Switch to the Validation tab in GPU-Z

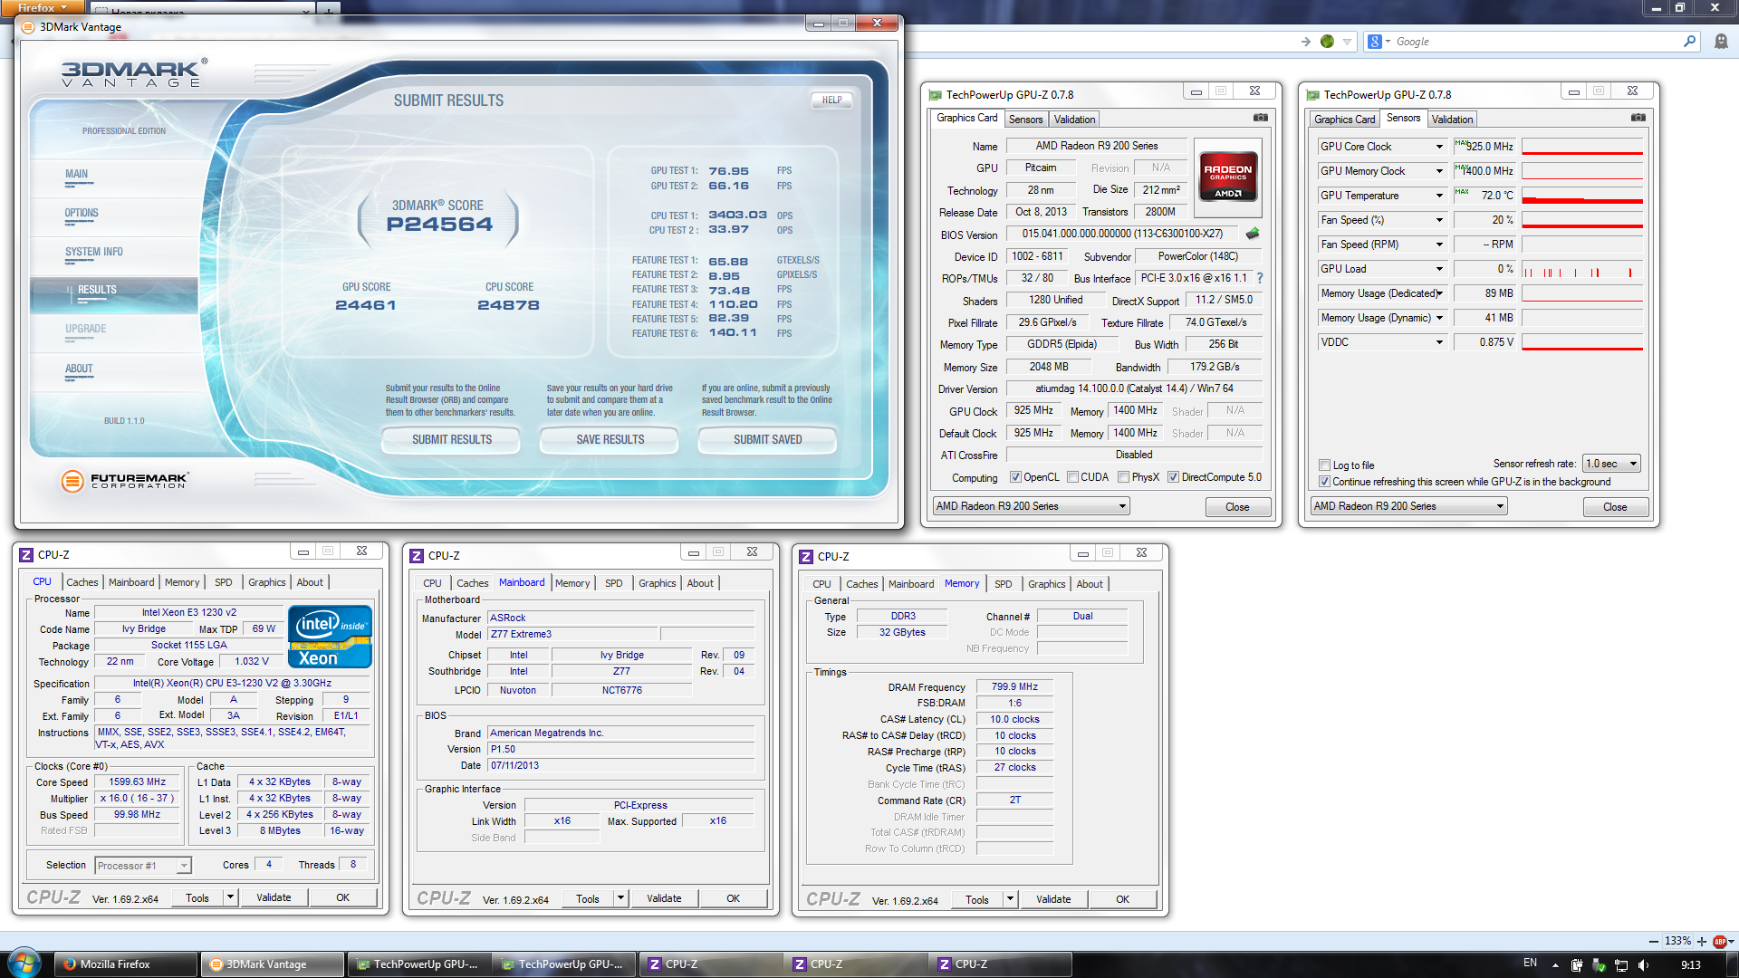(1074, 120)
